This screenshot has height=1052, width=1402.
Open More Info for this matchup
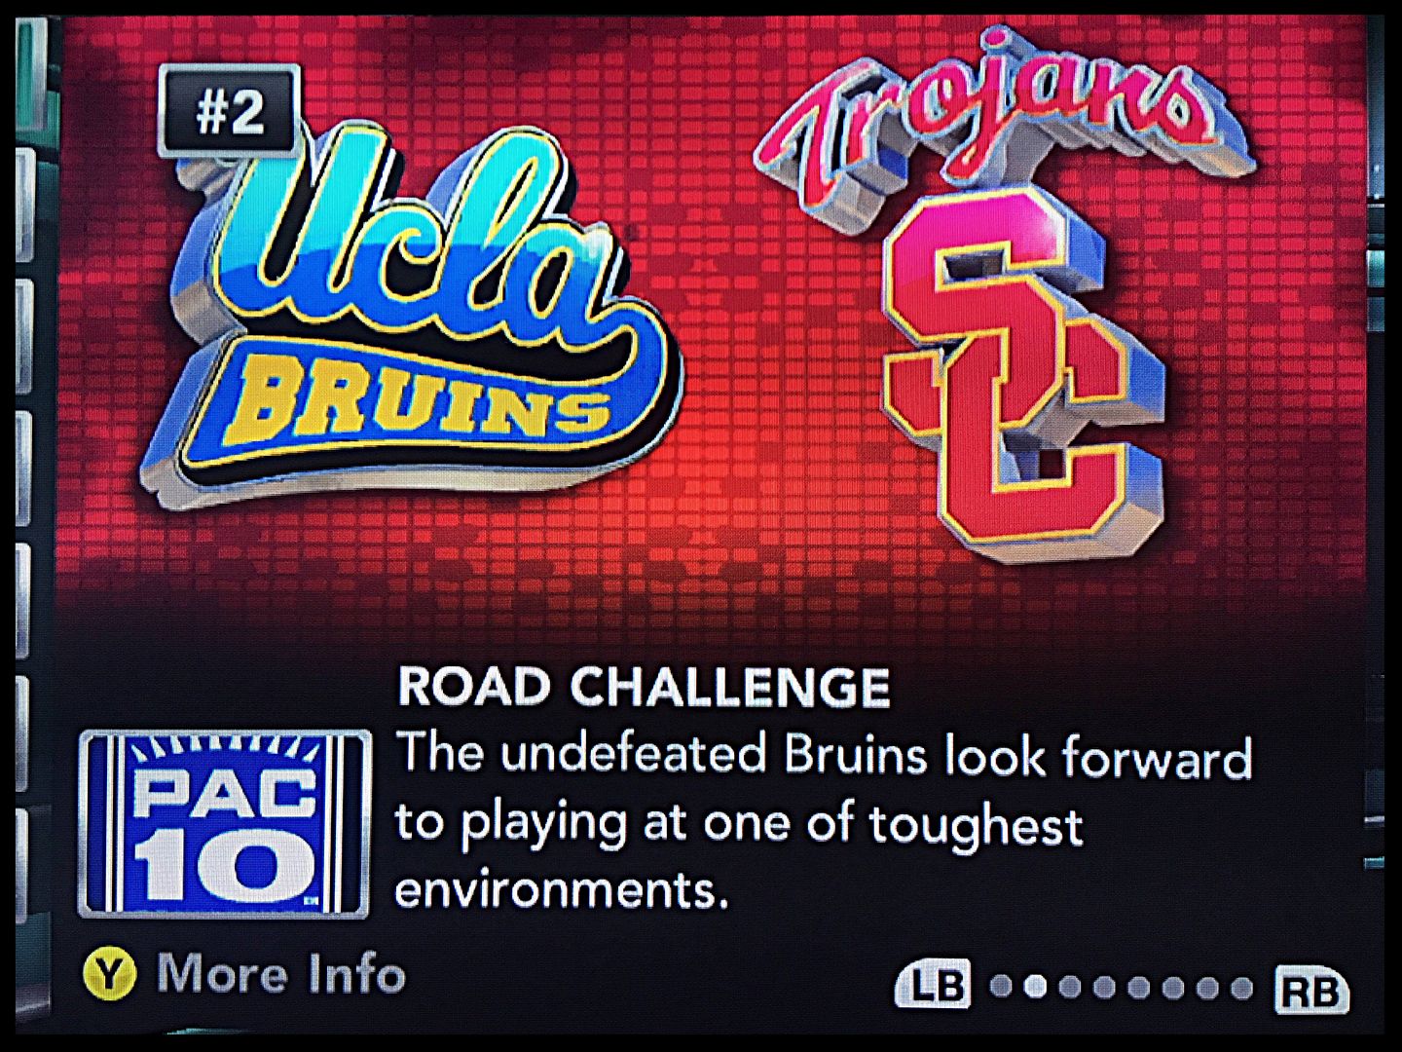pyautogui.click(x=280, y=974)
